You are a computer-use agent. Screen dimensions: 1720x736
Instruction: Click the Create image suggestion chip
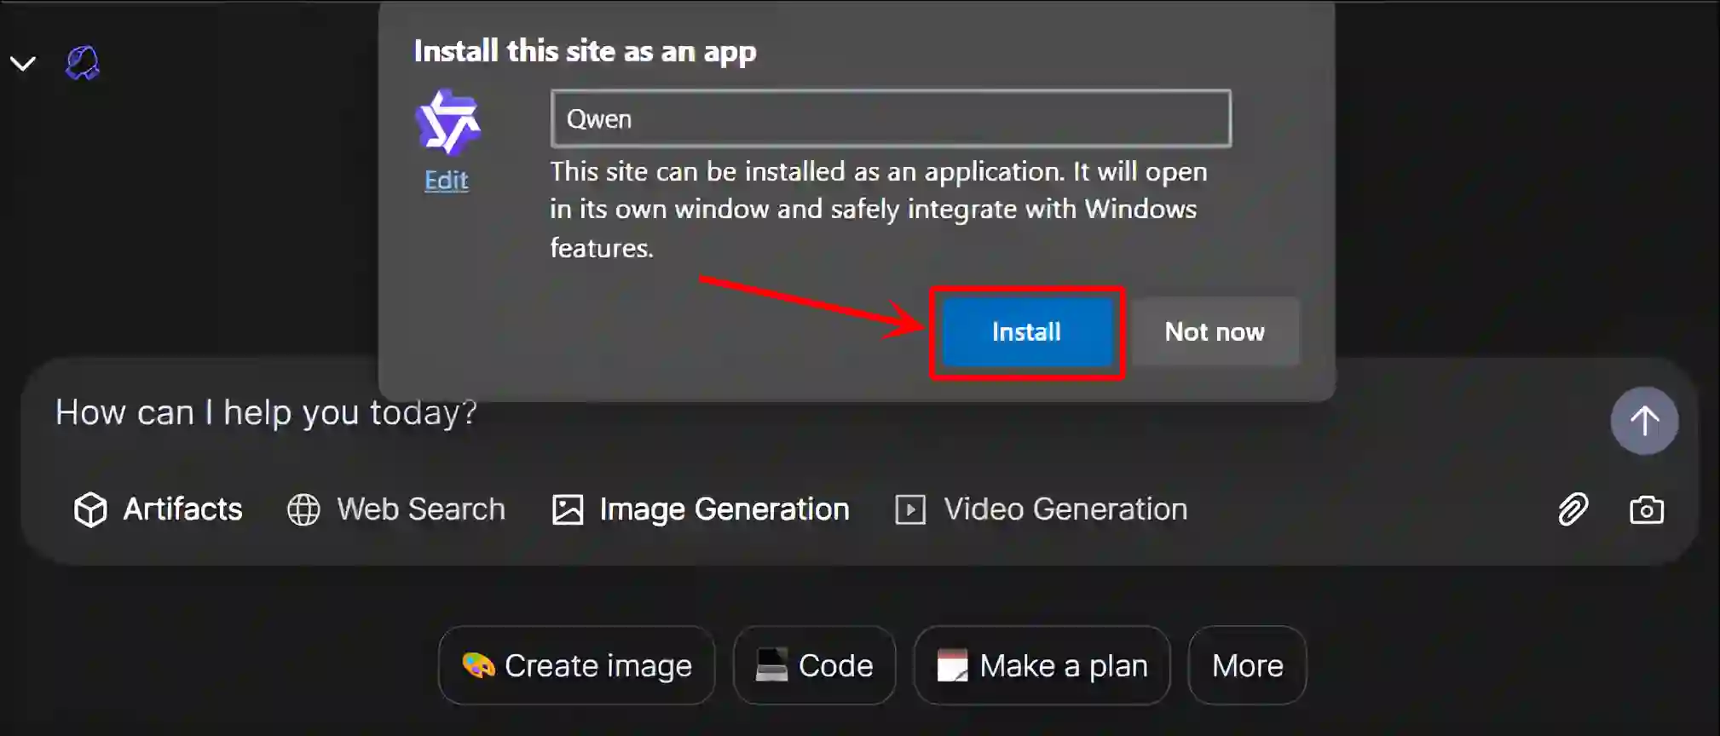[x=577, y=665]
